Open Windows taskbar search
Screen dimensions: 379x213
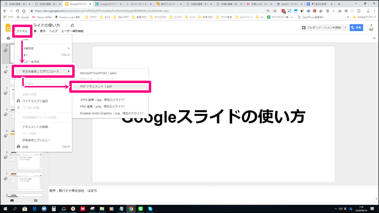click(15, 209)
